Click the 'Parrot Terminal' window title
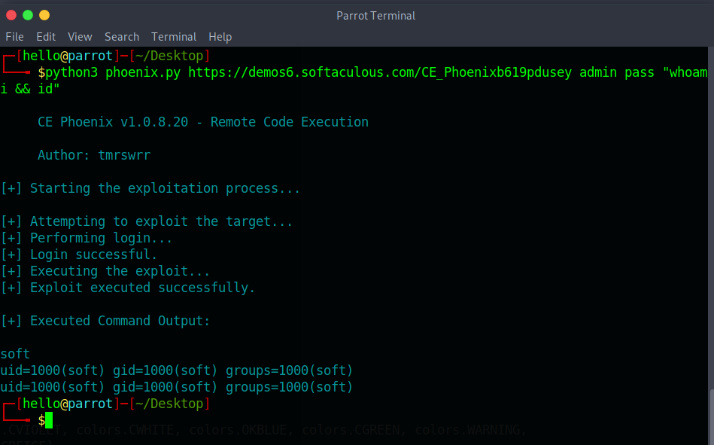This screenshot has height=445, width=714. [375, 16]
